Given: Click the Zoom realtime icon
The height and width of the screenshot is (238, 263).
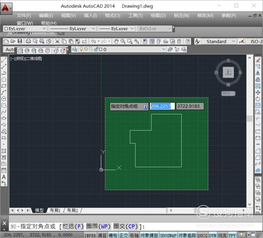Looking at the screenshot, I should 123,41.
